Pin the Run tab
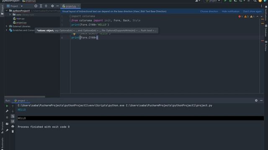Viewport: 268px width, 150px height. (x=7, y=130)
